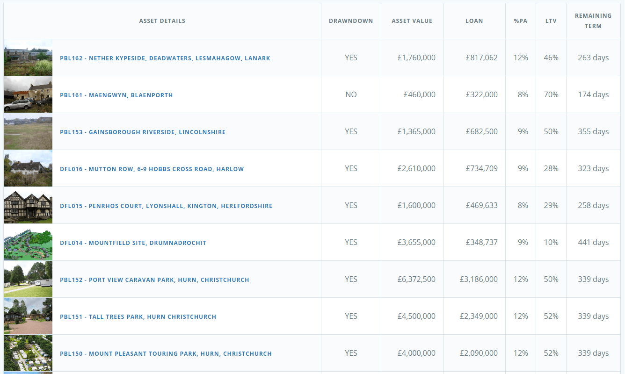625x374 pixels.
Task: Open Mount Pleasant Touring Park aerial thumbnail
Action: (x=28, y=353)
